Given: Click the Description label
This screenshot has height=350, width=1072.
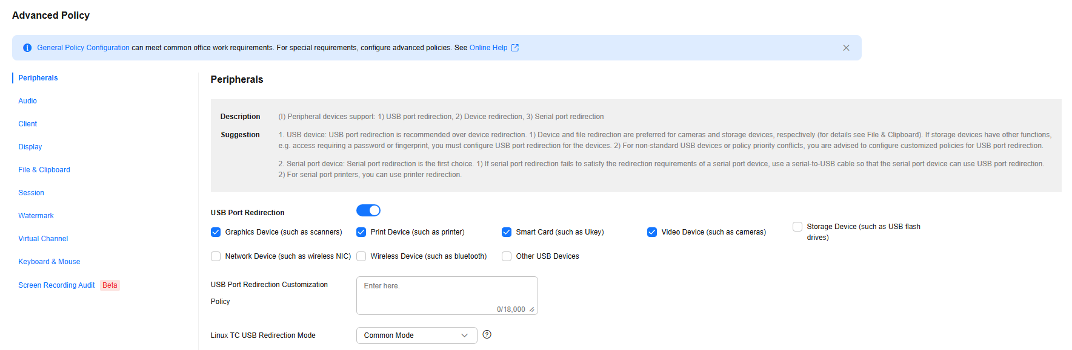Looking at the screenshot, I should [x=240, y=117].
